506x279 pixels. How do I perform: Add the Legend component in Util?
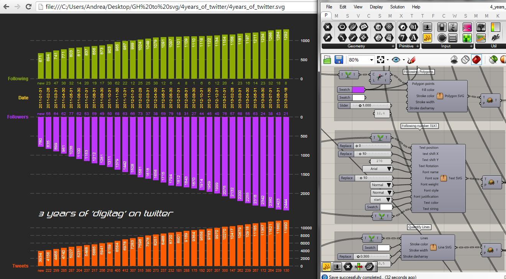coord(496,27)
